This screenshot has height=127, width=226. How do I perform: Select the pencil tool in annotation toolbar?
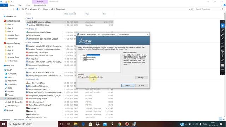tap(222, 30)
